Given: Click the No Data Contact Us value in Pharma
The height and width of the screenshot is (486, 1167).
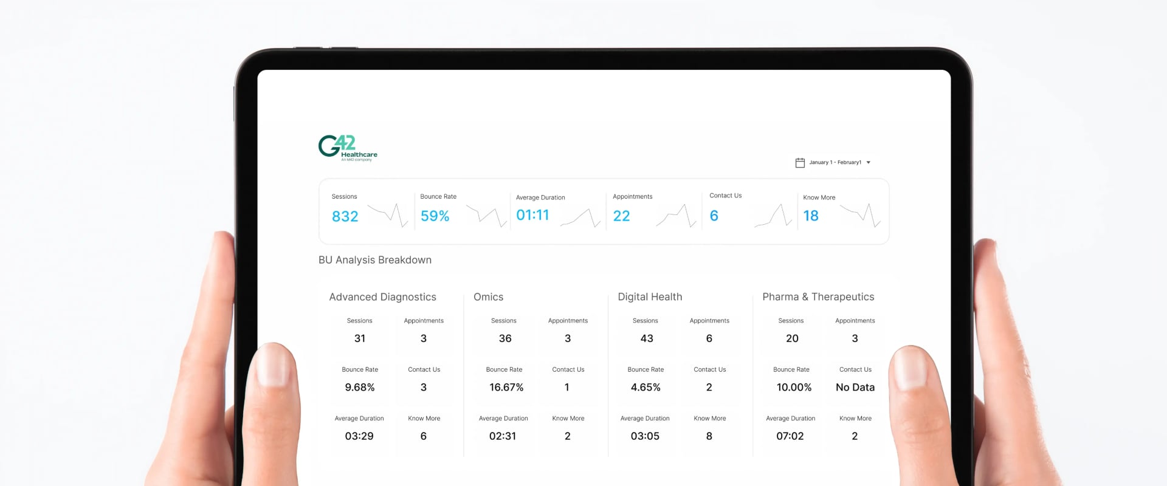Looking at the screenshot, I should coord(855,388).
